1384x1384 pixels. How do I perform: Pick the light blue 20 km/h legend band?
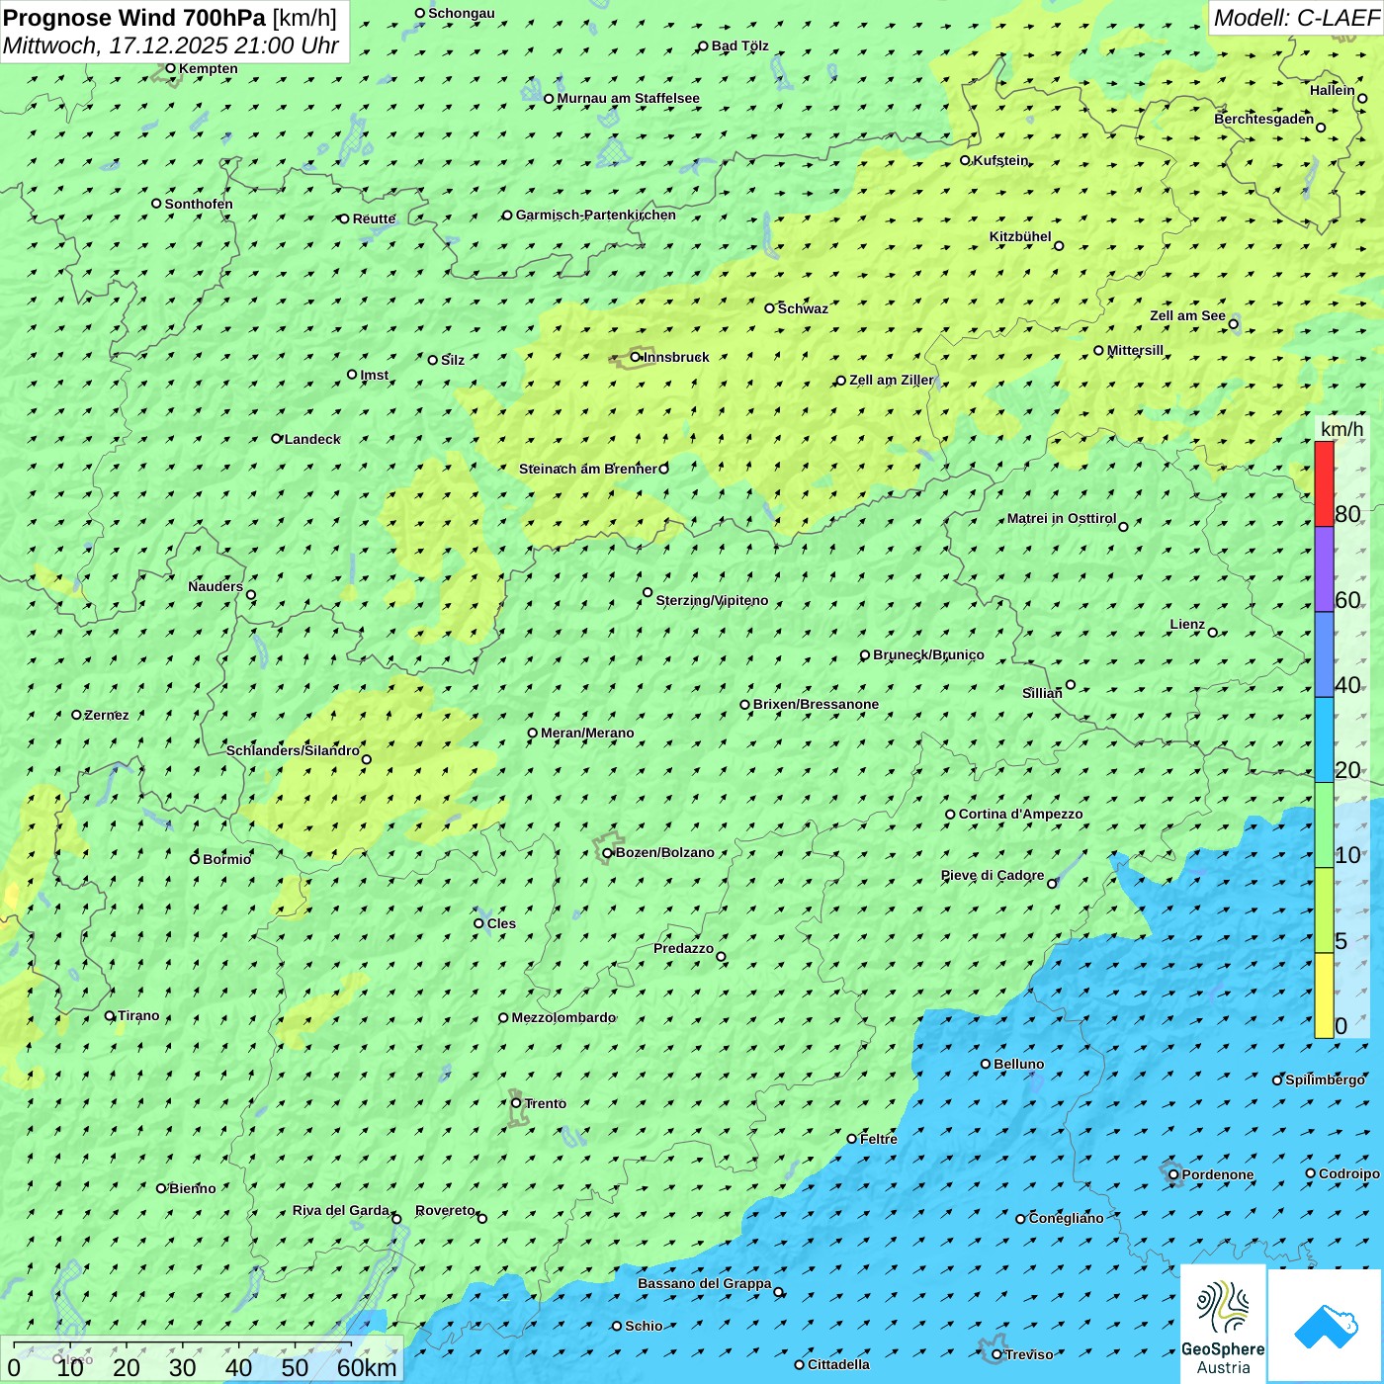click(x=1324, y=739)
